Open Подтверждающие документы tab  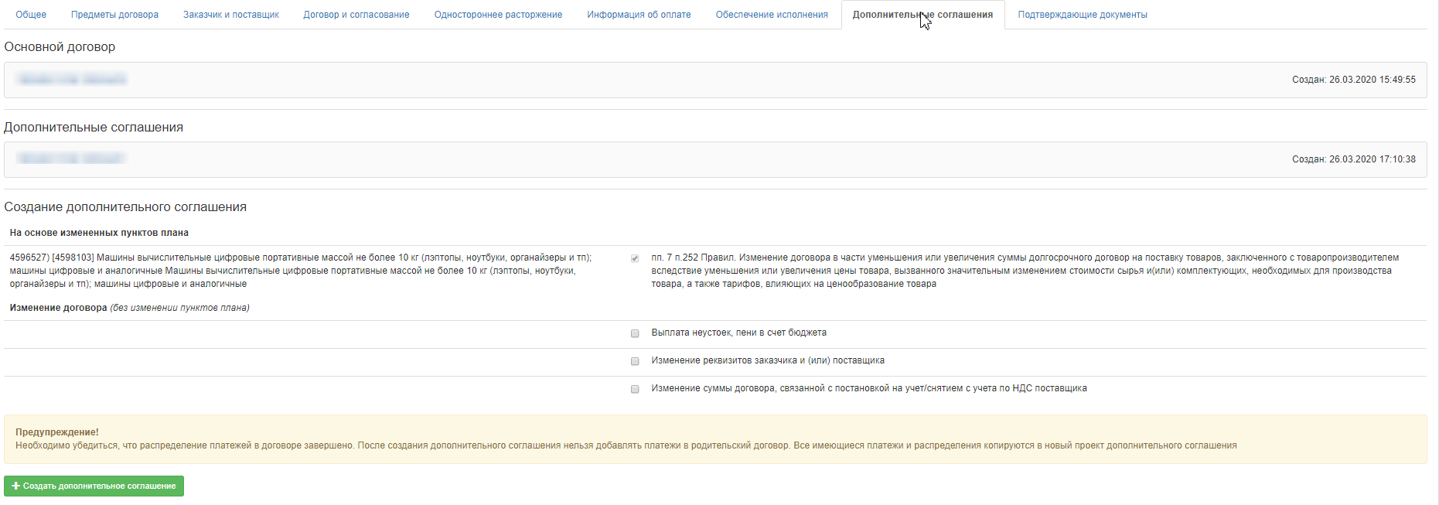(x=1082, y=15)
